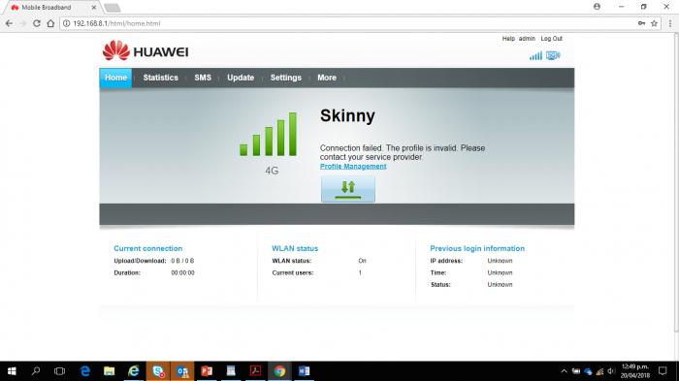The width and height of the screenshot is (679, 381).
Task: Open the Profile Management link
Action: 353,166
